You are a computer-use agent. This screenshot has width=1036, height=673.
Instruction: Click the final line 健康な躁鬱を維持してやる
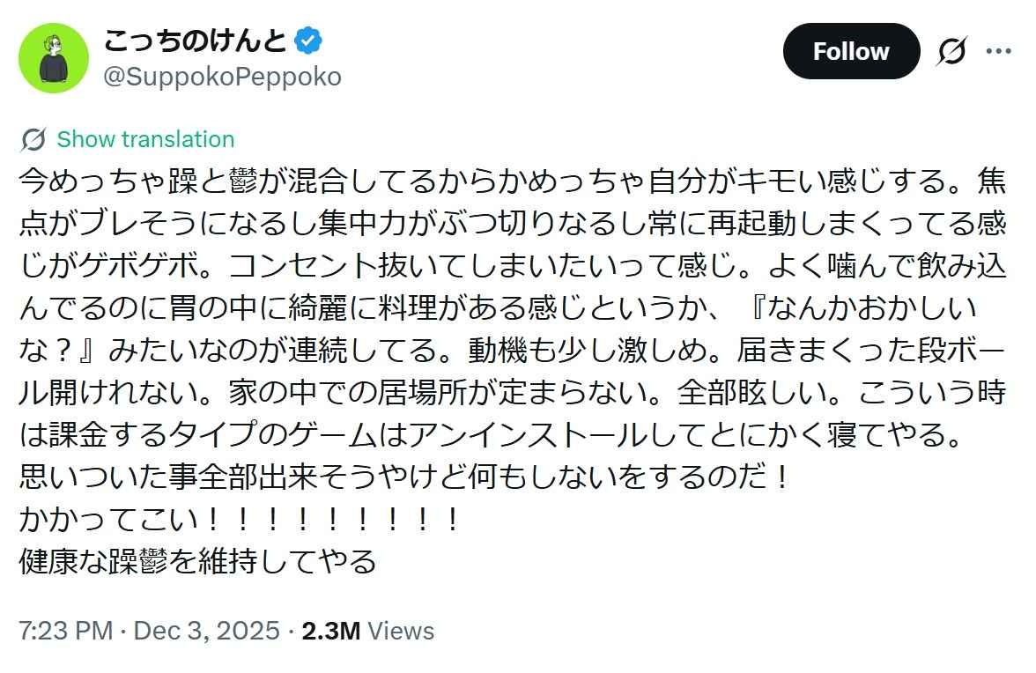click(197, 561)
